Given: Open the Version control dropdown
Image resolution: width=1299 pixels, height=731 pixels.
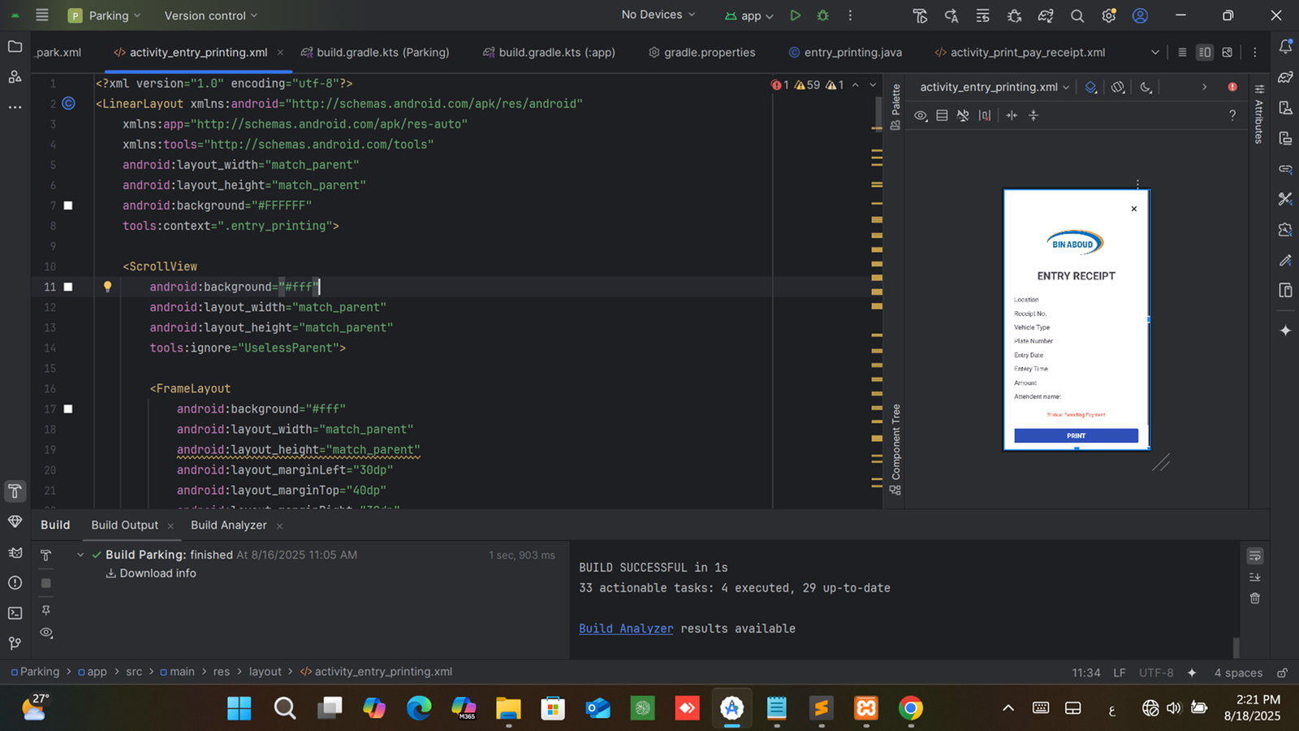Looking at the screenshot, I should [x=210, y=15].
